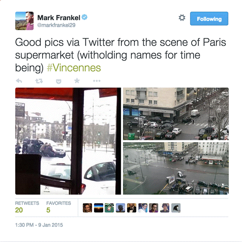Open the large photo taken through window
Screen dimensions: 242x242
coord(68,141)
